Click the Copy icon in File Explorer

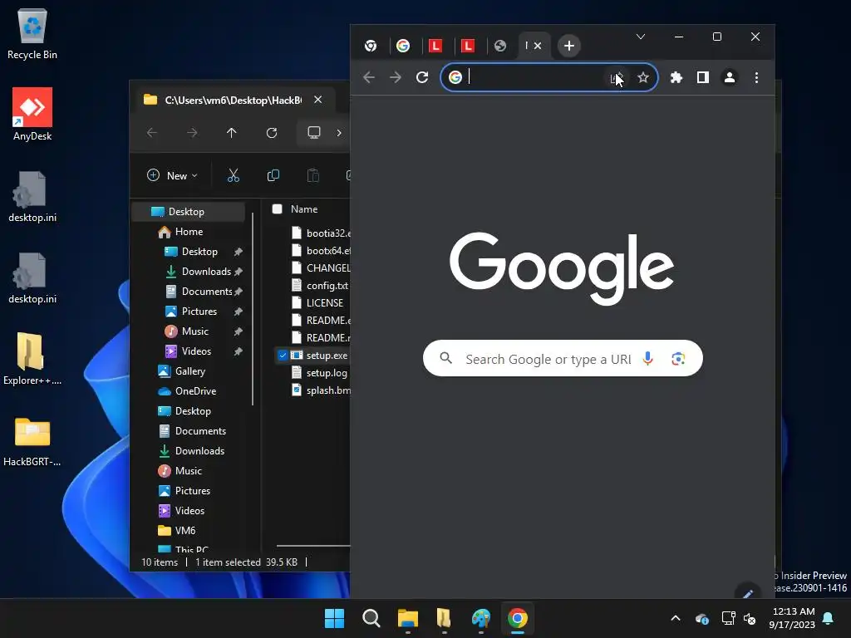pyautogui.click(x=273, y=175)
